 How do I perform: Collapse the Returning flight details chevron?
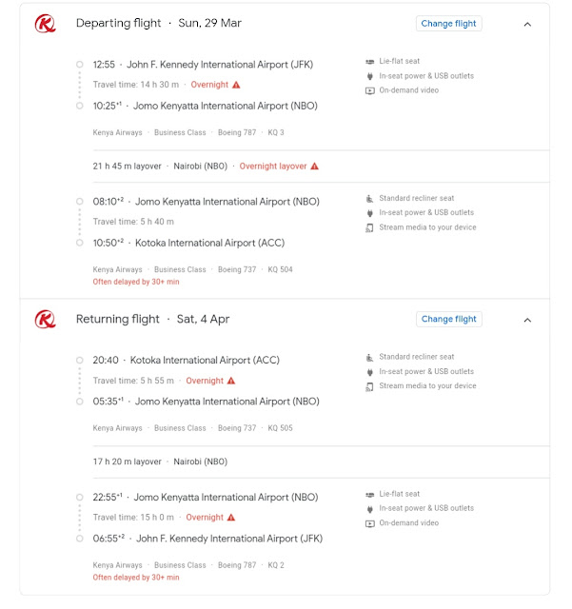click(x=527, y=320)
